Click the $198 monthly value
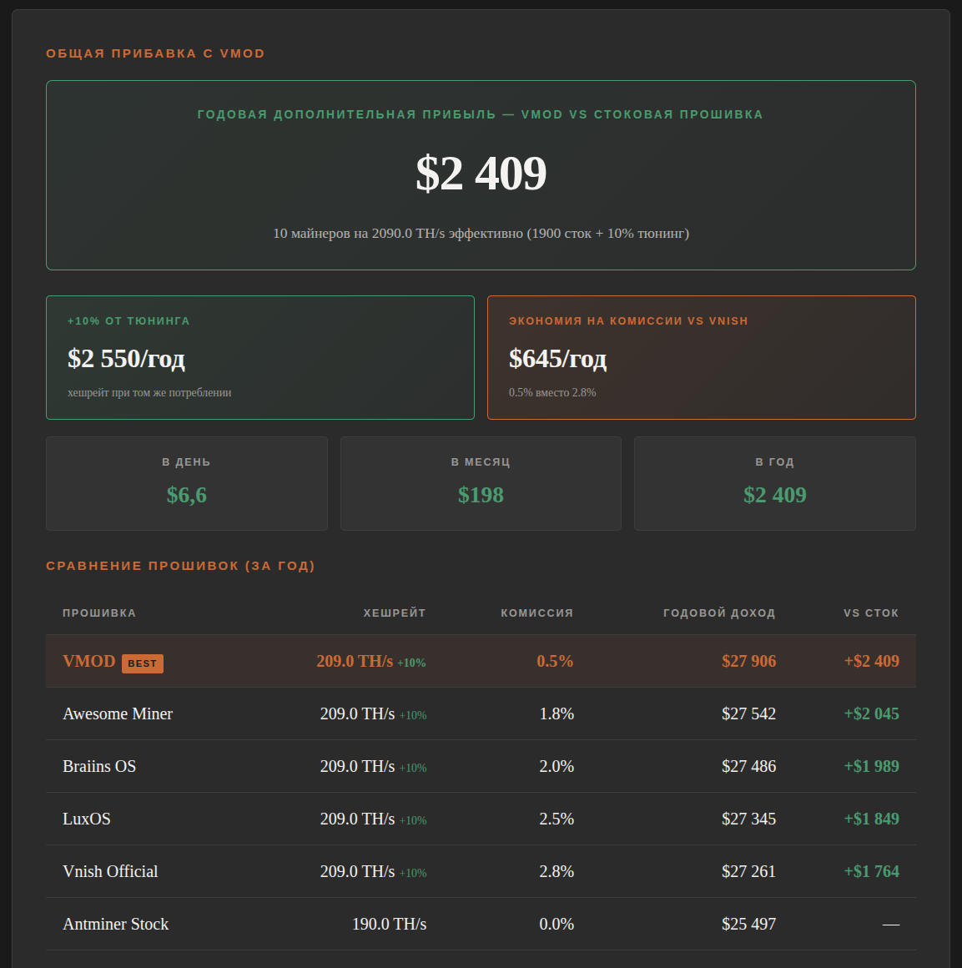The height and width of the screenshot is (968, 962). pos(481,495)
